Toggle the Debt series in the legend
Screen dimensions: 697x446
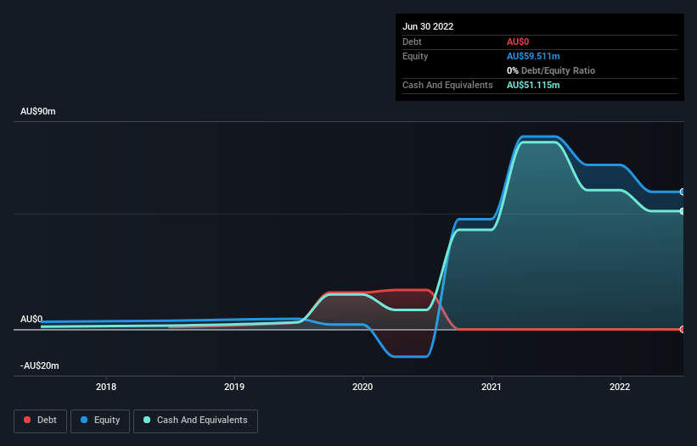tap(40, 421)
